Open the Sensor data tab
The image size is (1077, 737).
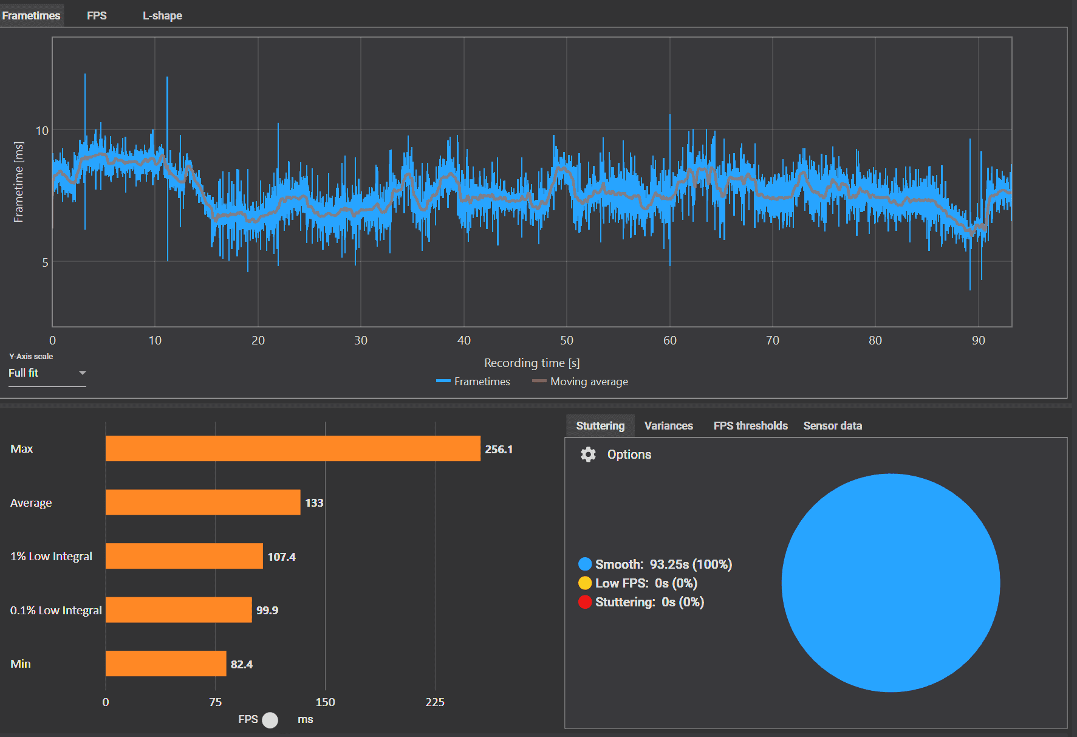tap(832, 425)
